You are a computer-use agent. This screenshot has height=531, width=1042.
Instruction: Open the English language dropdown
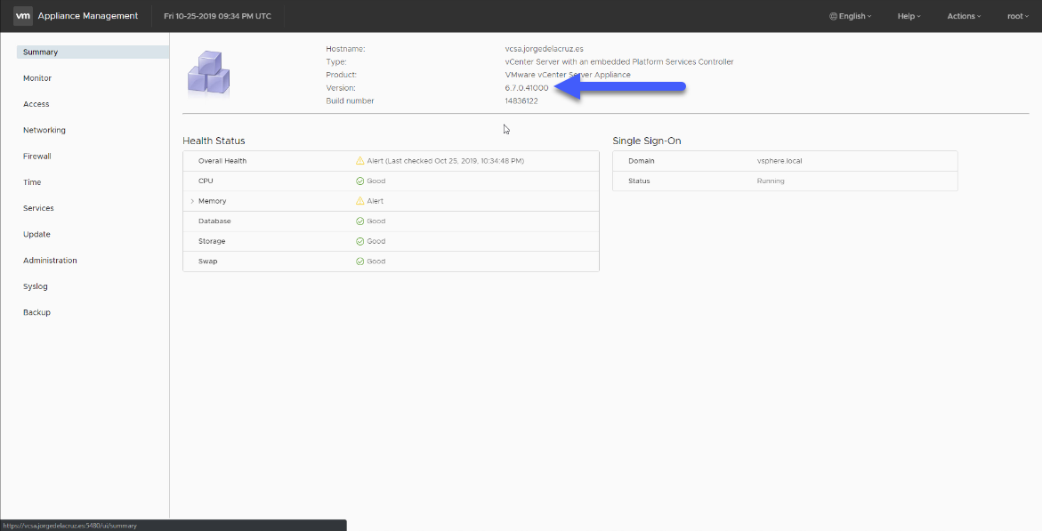tap(851, 16)
